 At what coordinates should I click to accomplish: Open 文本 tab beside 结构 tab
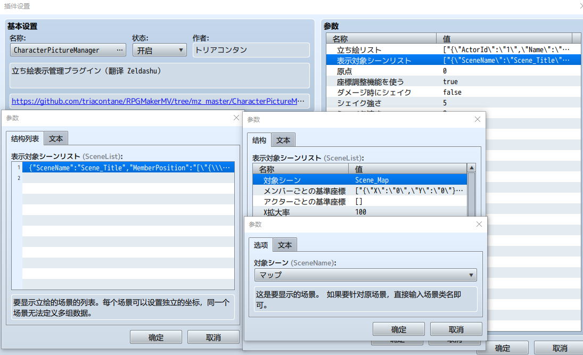pyautogui.click(x=283, y=140)
